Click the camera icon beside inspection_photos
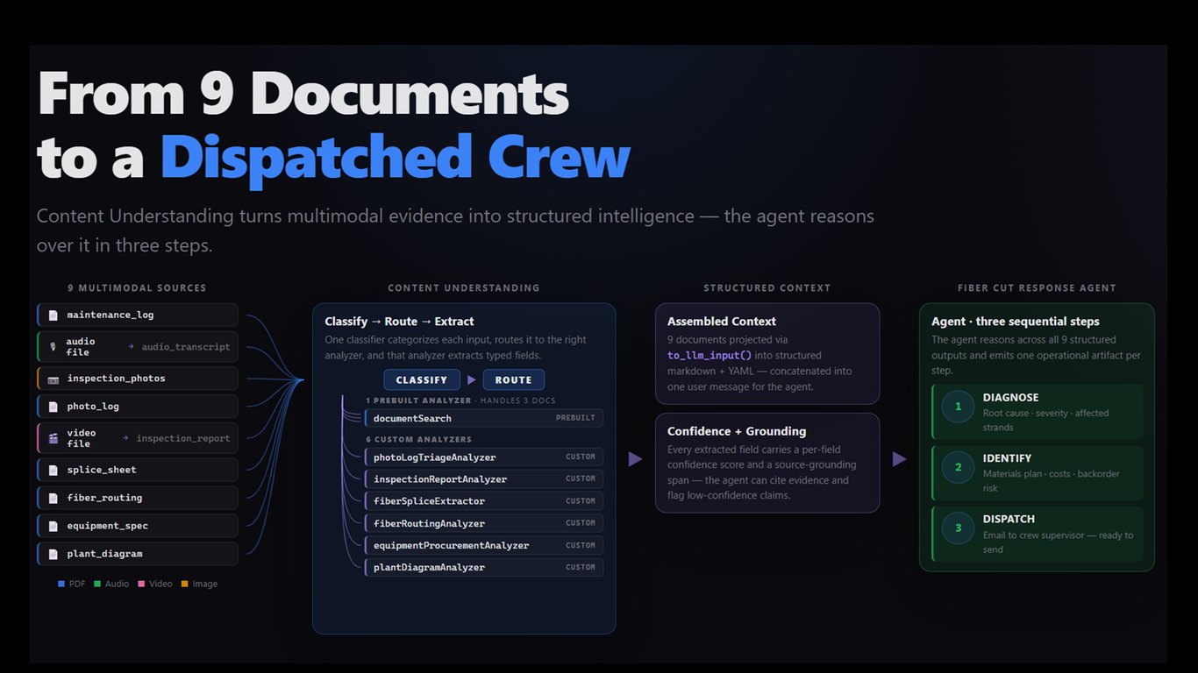This screenshot has width=1198, height=673. pyautogui.click(x=53, y=379)
